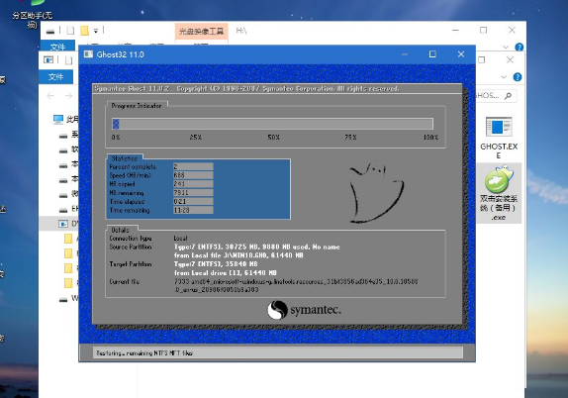This screenshot has height=398, width=568.
Task: Maximize the back H:\ Explorer window
Action: pyautogui.click(x=483, y=30)
